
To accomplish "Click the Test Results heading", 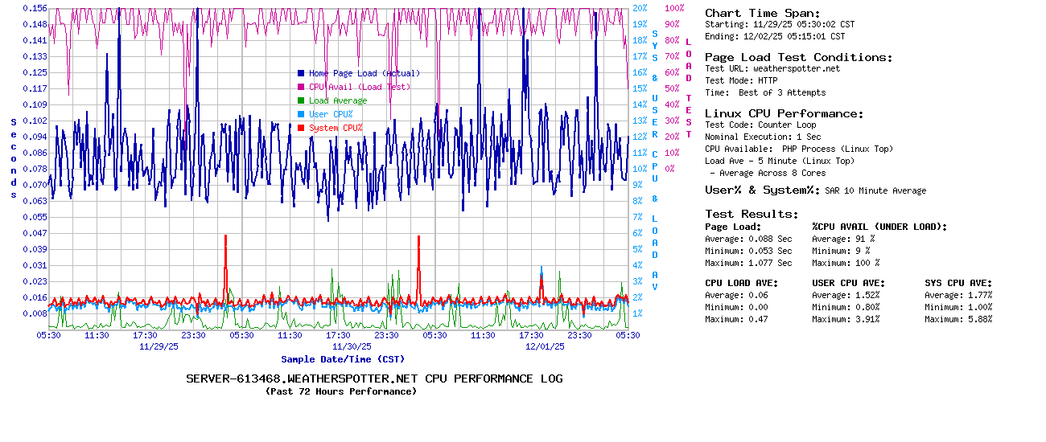I will point(752,214).
